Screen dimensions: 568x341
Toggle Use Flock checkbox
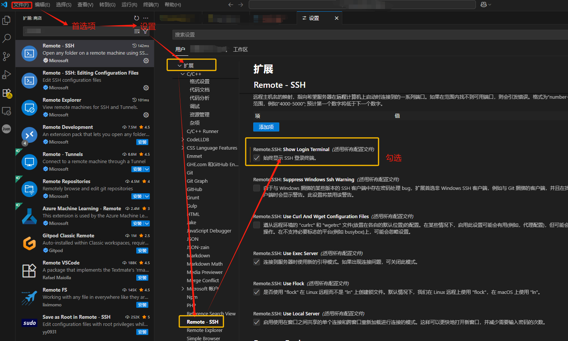(x=257, y=292)
